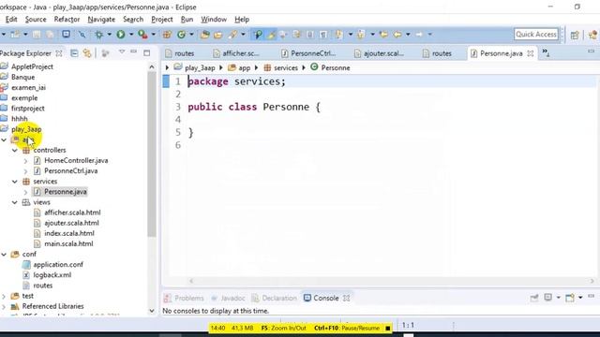Toggle Mark Occurrences highlighter icon
The width and height of the screenshot is (600, 337).
coord(271,35)
